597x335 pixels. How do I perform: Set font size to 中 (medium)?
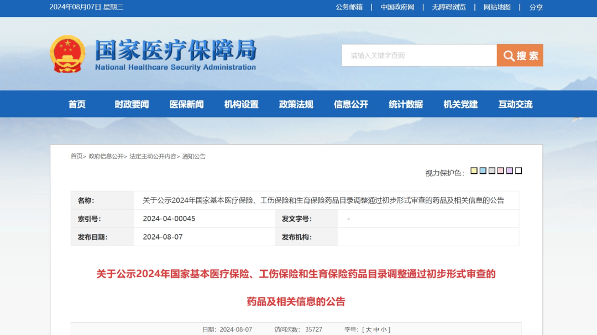(x=376, y=329)
